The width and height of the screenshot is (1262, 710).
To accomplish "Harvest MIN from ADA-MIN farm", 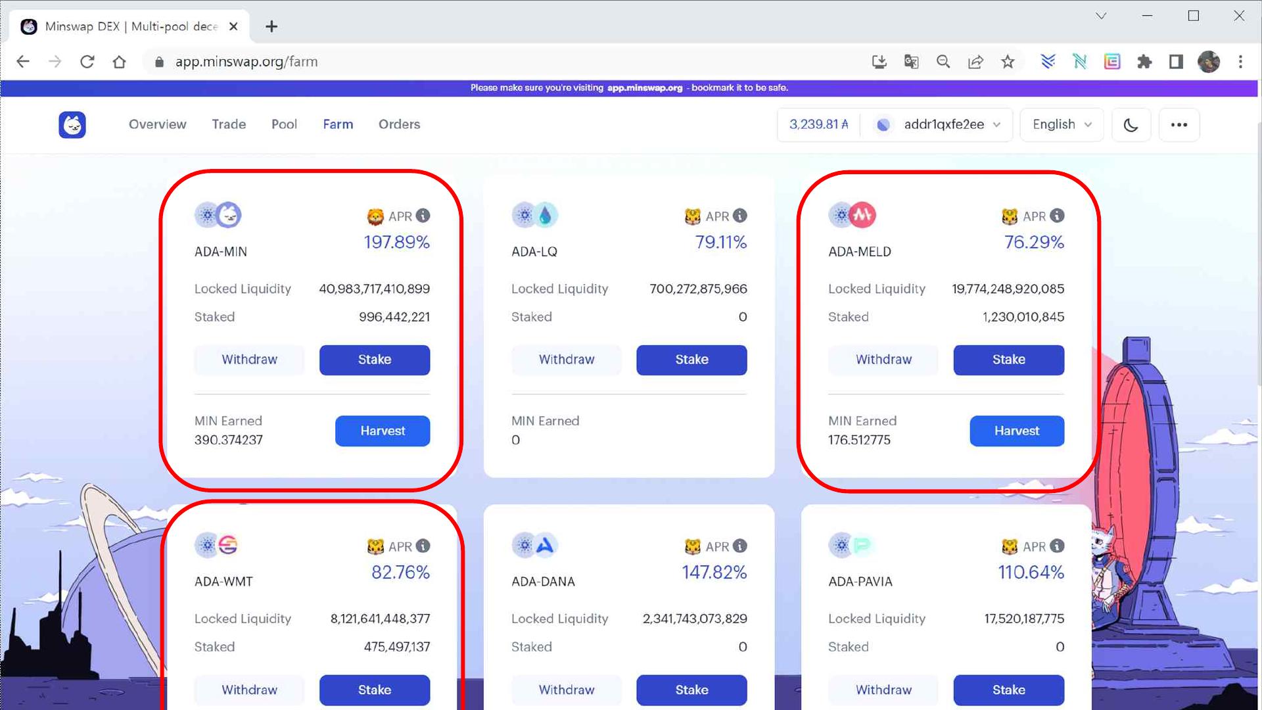I will pos(383,431).
